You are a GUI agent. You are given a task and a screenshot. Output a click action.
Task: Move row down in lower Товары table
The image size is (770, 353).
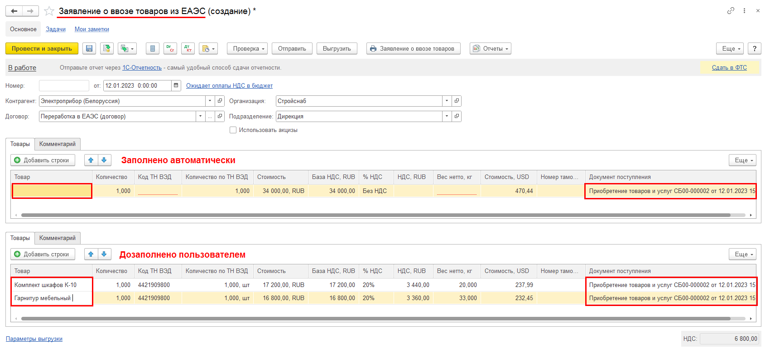(104, 254)
